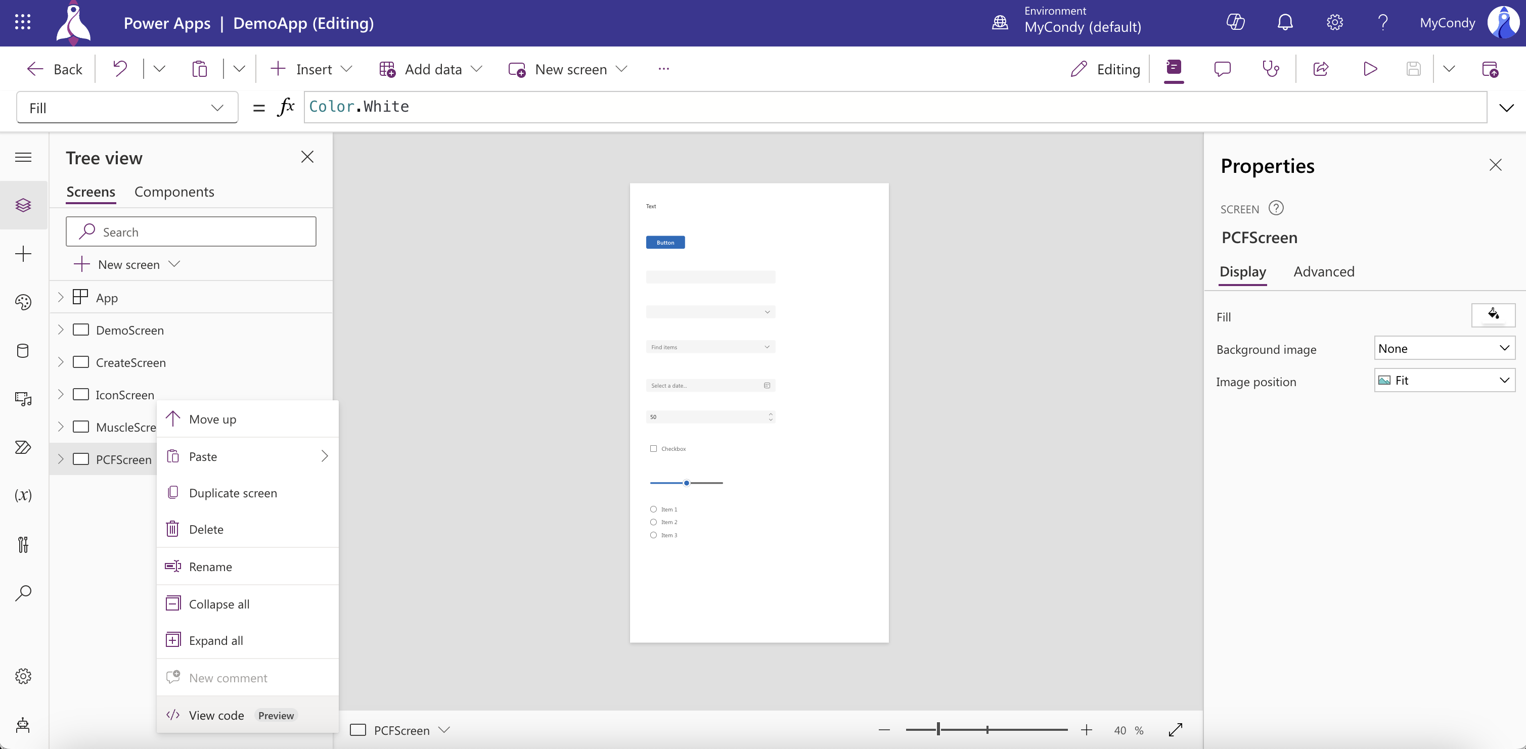Click the Fill color picker swatch
The height and width of the screenshot is (749, 1526).
point(1493,315)
